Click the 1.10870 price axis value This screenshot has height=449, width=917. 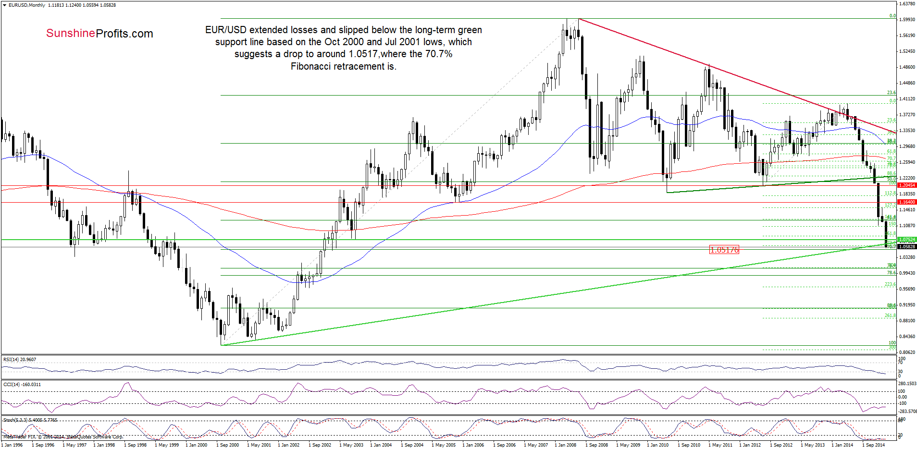pyautogui.click(x=907, y=226)
